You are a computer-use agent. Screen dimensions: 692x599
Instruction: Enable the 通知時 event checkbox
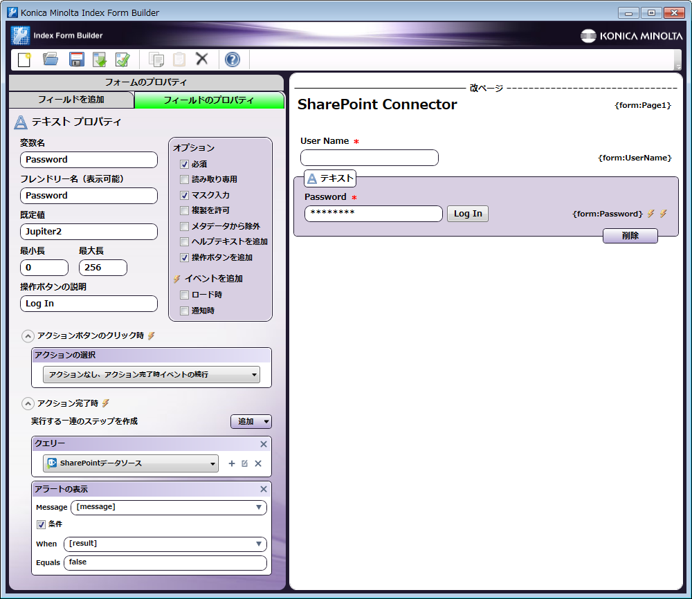pos(185,311)
